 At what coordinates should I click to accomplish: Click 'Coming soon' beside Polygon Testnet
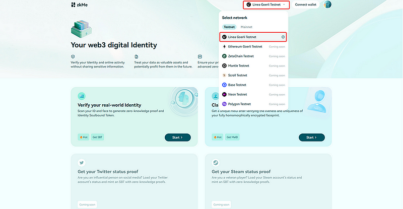click(x=277, y=104)
